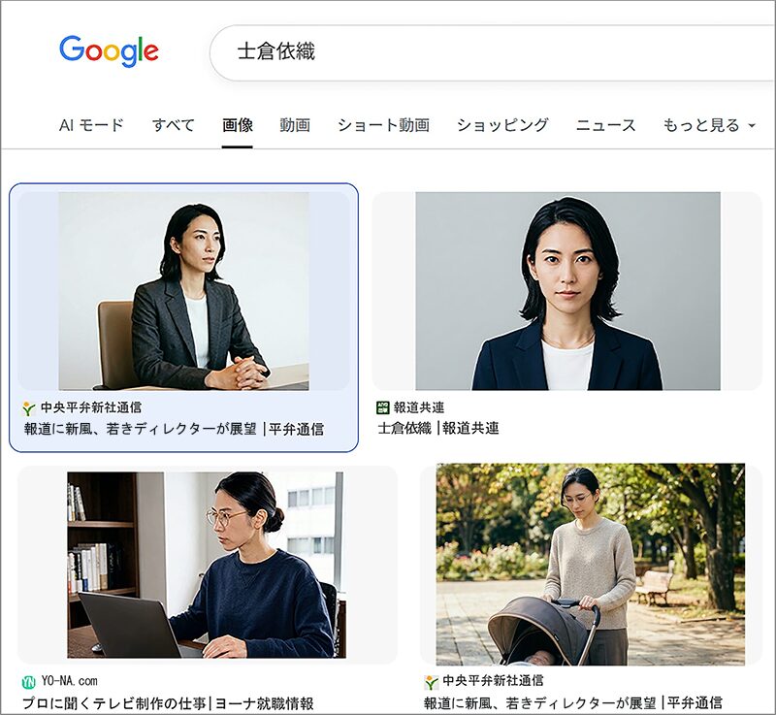Image resolution: width=776 pixels, height=715 pixels.
Task: Click the YO-NA.com teal favicon
Action: coord(29,682)
